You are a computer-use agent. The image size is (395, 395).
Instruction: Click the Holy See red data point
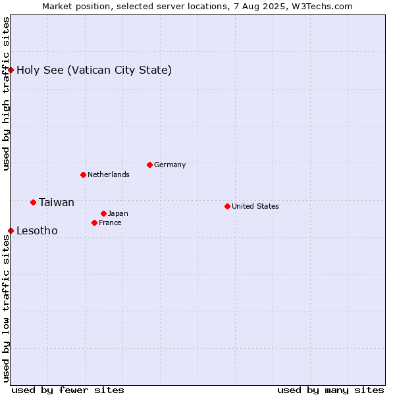coord(11,70)
